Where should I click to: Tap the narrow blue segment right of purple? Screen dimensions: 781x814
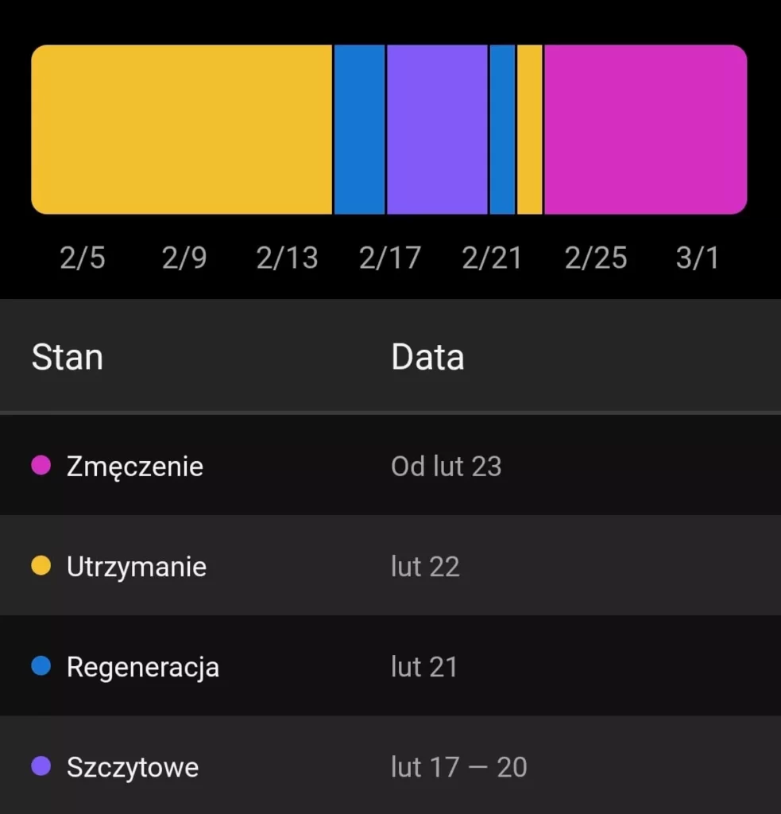(502, 130)
